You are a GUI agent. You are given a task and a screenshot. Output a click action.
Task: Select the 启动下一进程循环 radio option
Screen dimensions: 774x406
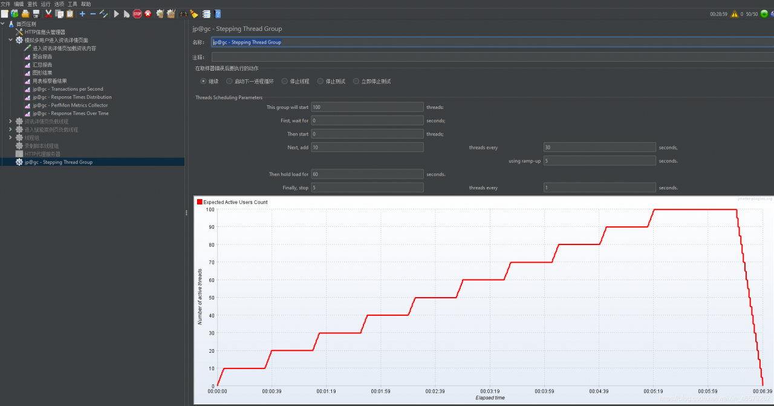tap(229, 81)
